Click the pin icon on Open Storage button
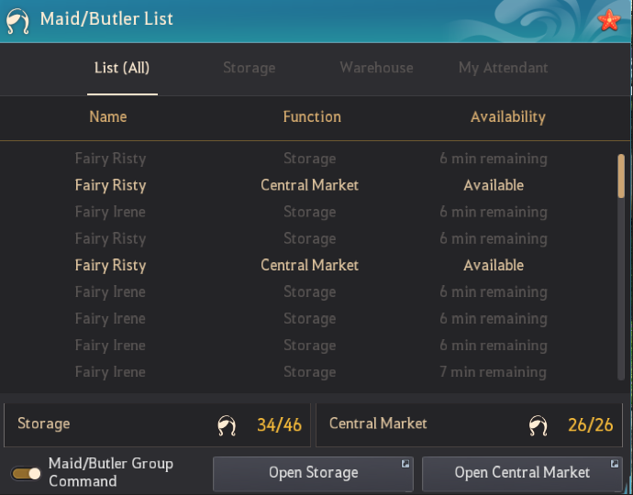633x495 pixels. 405,464
